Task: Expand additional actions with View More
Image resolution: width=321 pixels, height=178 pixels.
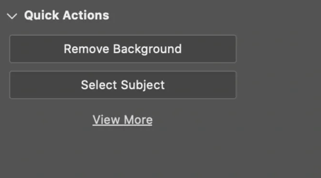Action: pos(123,120)
